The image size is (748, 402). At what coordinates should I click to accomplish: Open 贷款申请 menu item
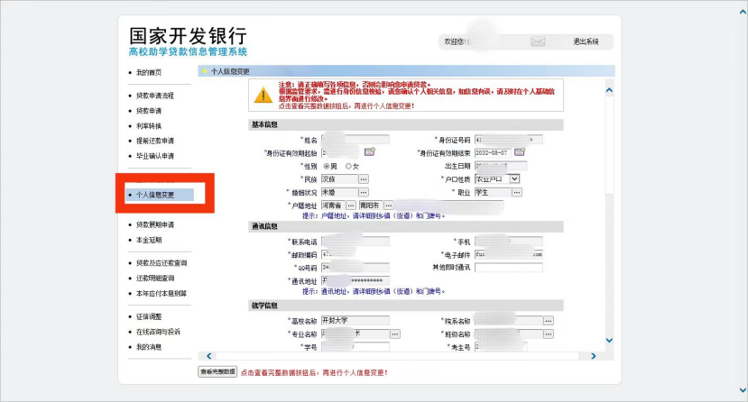pyautogui.click(x=149, y=111)
